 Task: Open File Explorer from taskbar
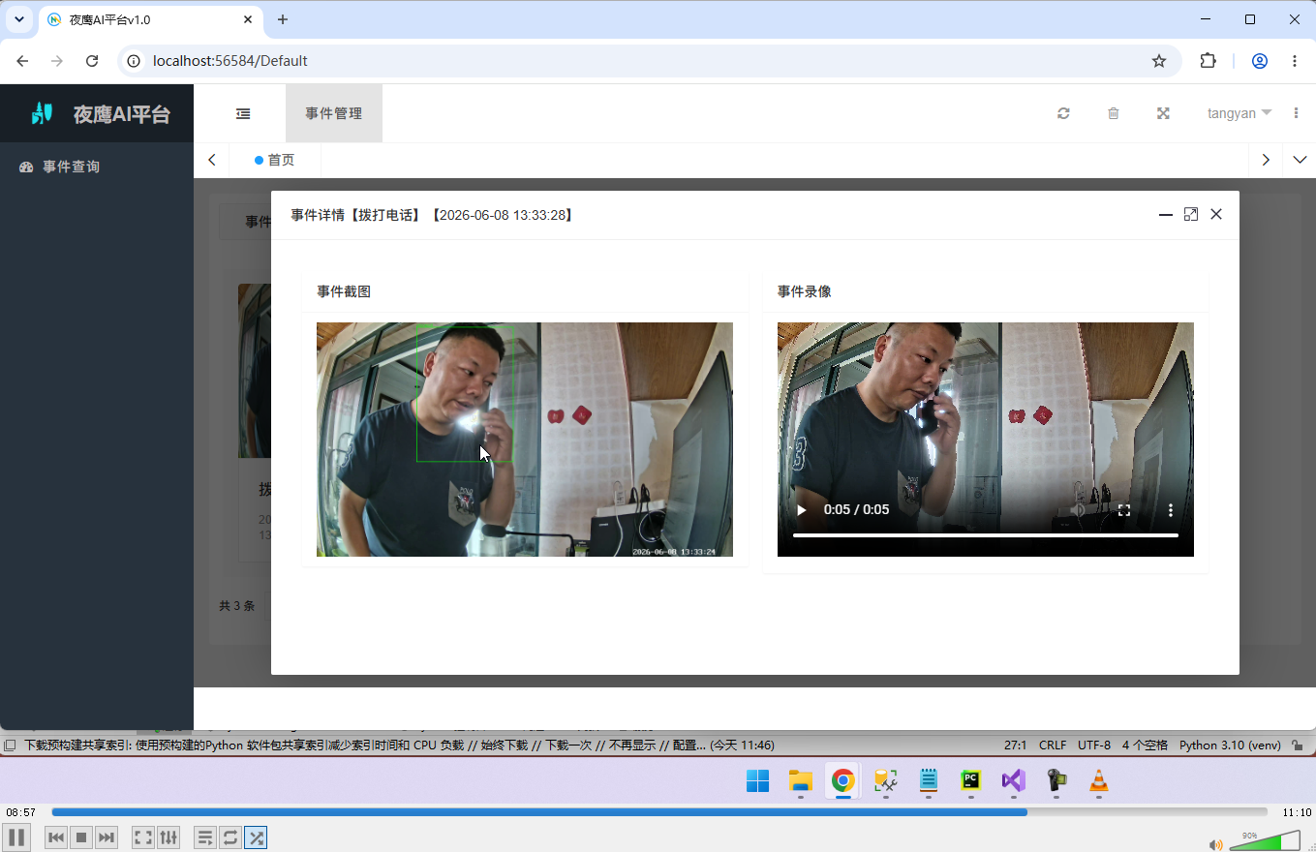800,780
